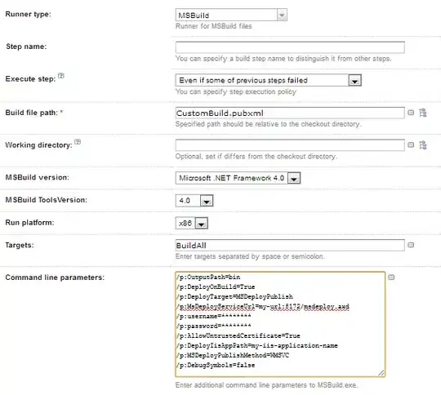Expand MSBuild ToolsVersion 4.0 dropdown
The height and width of the screenshot is (395, 441).
coord(194,201)
